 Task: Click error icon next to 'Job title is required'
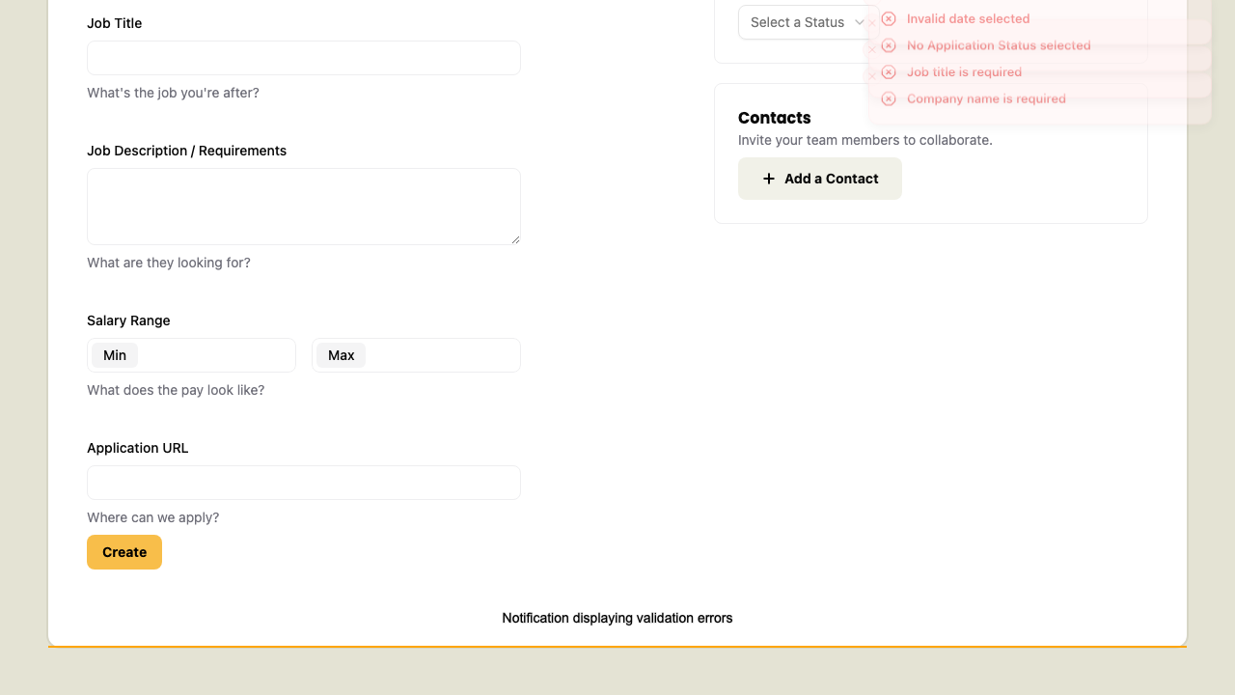(889, 72)
